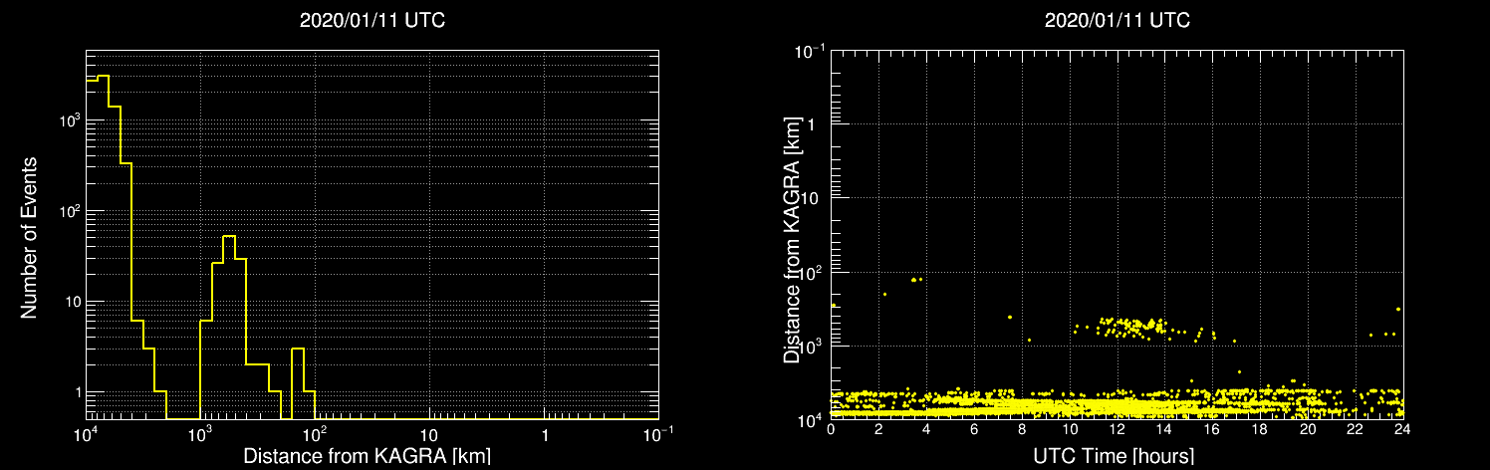
Task: Click the 20 tick on the UTC Time axis
Action: [x=1309, y=430]
